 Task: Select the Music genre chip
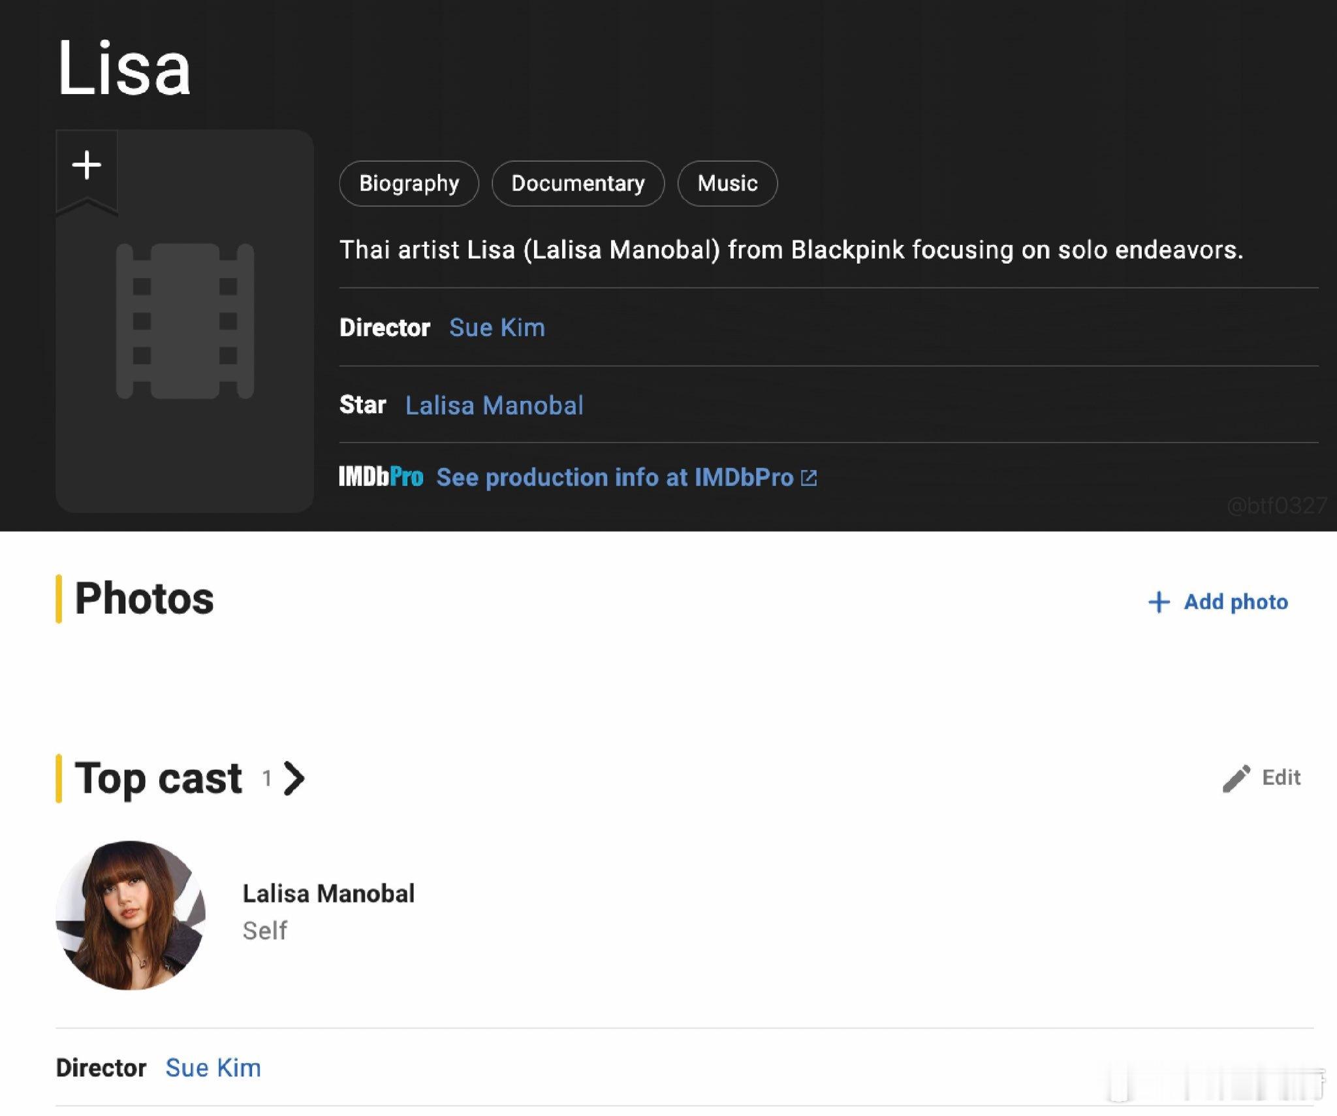727,183
